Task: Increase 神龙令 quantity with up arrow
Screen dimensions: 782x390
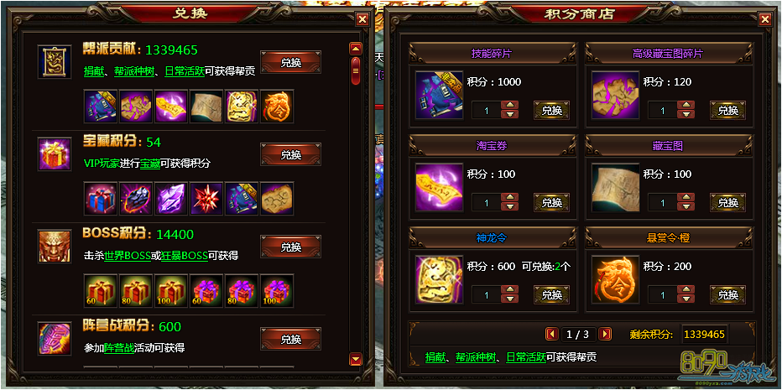Action: pyautogui.click(x=509, y=289)
